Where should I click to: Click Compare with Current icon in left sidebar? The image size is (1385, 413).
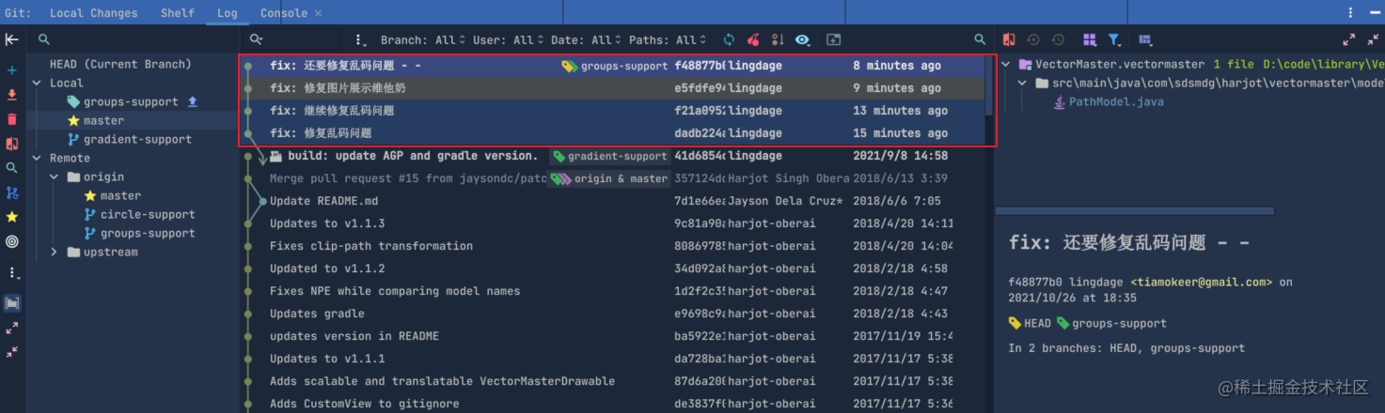pos(11,144)
